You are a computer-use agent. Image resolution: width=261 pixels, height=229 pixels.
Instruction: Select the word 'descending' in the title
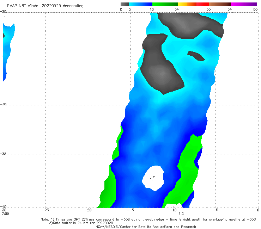(73, 6)
